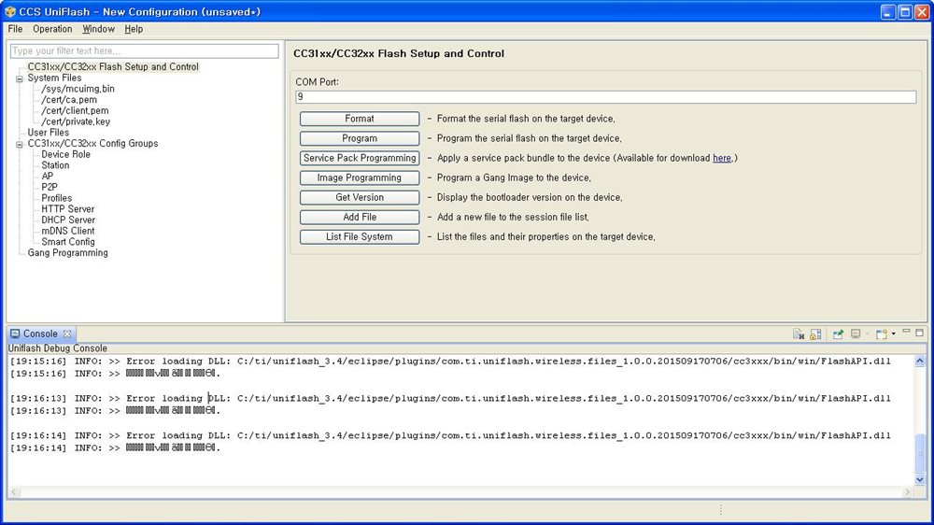Select User Files in the tree
The height and width of the screenshot is (525, 934).
(49, 133)
